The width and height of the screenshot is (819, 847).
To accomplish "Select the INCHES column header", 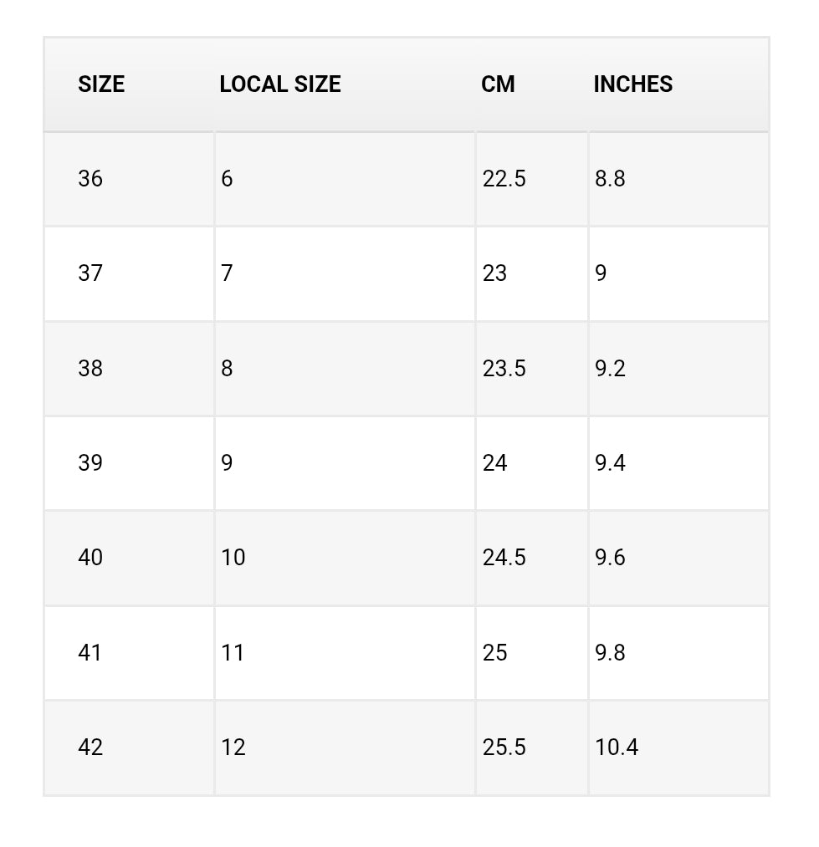I will pos(632,84).
